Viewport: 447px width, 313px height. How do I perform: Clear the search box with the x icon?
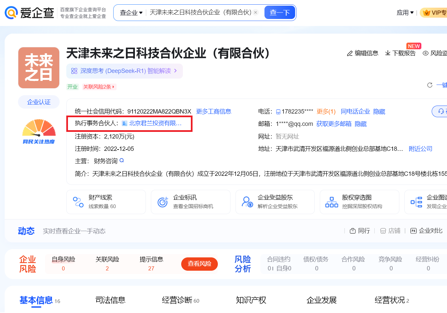coord(255,13)
